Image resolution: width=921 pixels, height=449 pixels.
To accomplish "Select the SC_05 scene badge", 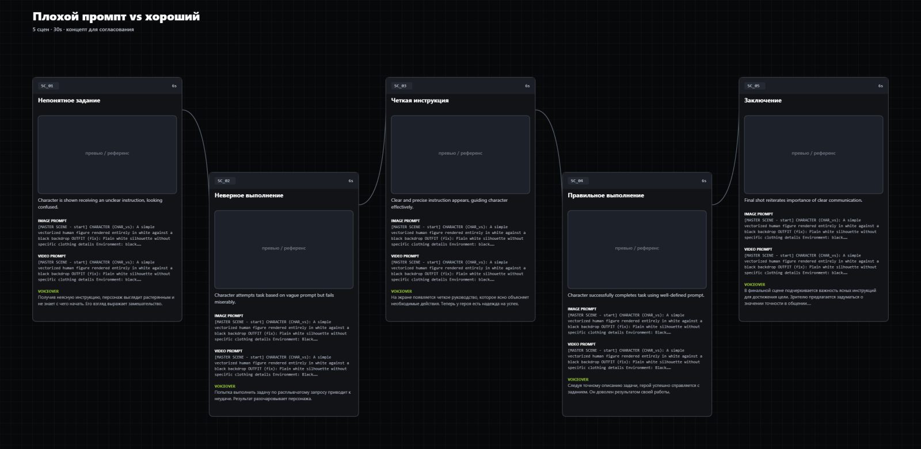I will coord(753,86).
